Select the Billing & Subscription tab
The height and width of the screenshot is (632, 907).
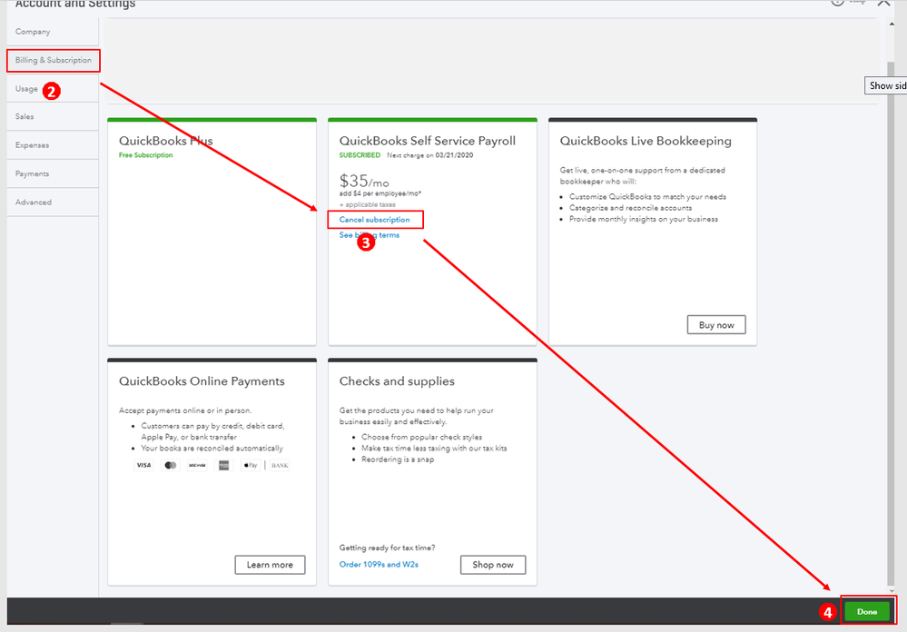(54, 60)
